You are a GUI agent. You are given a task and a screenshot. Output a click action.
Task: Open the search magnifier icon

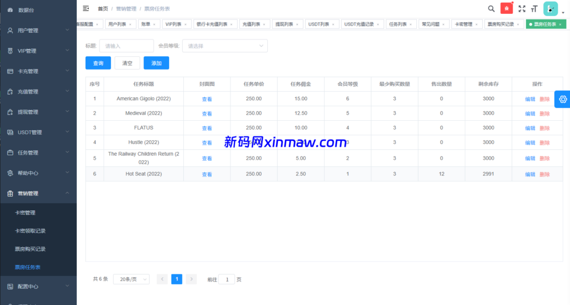[x=491, y=9]
